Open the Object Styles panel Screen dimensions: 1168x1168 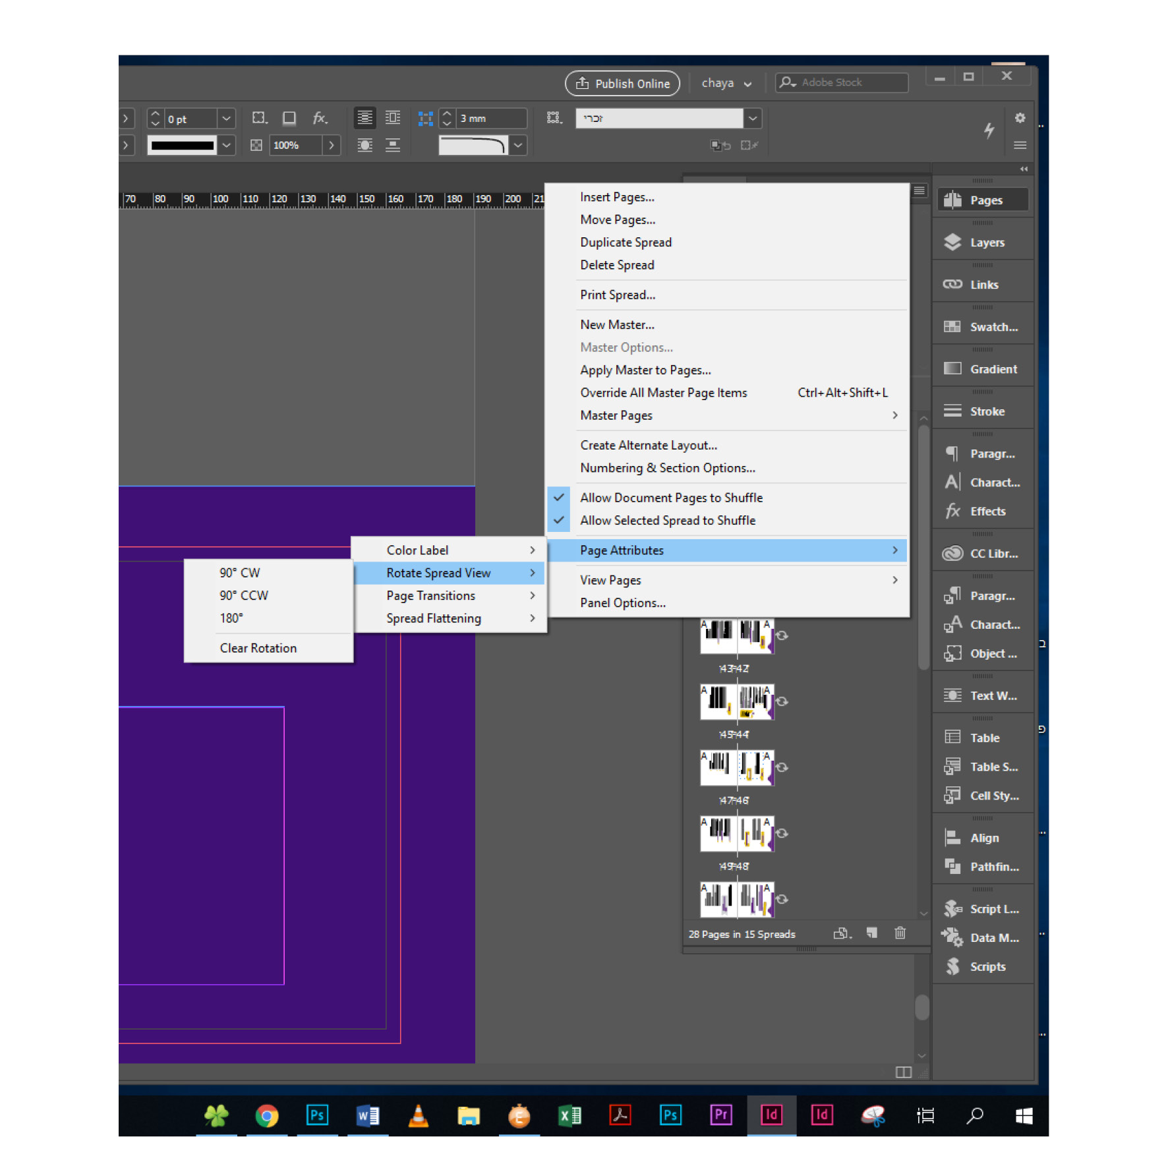(x=982, y=654)
